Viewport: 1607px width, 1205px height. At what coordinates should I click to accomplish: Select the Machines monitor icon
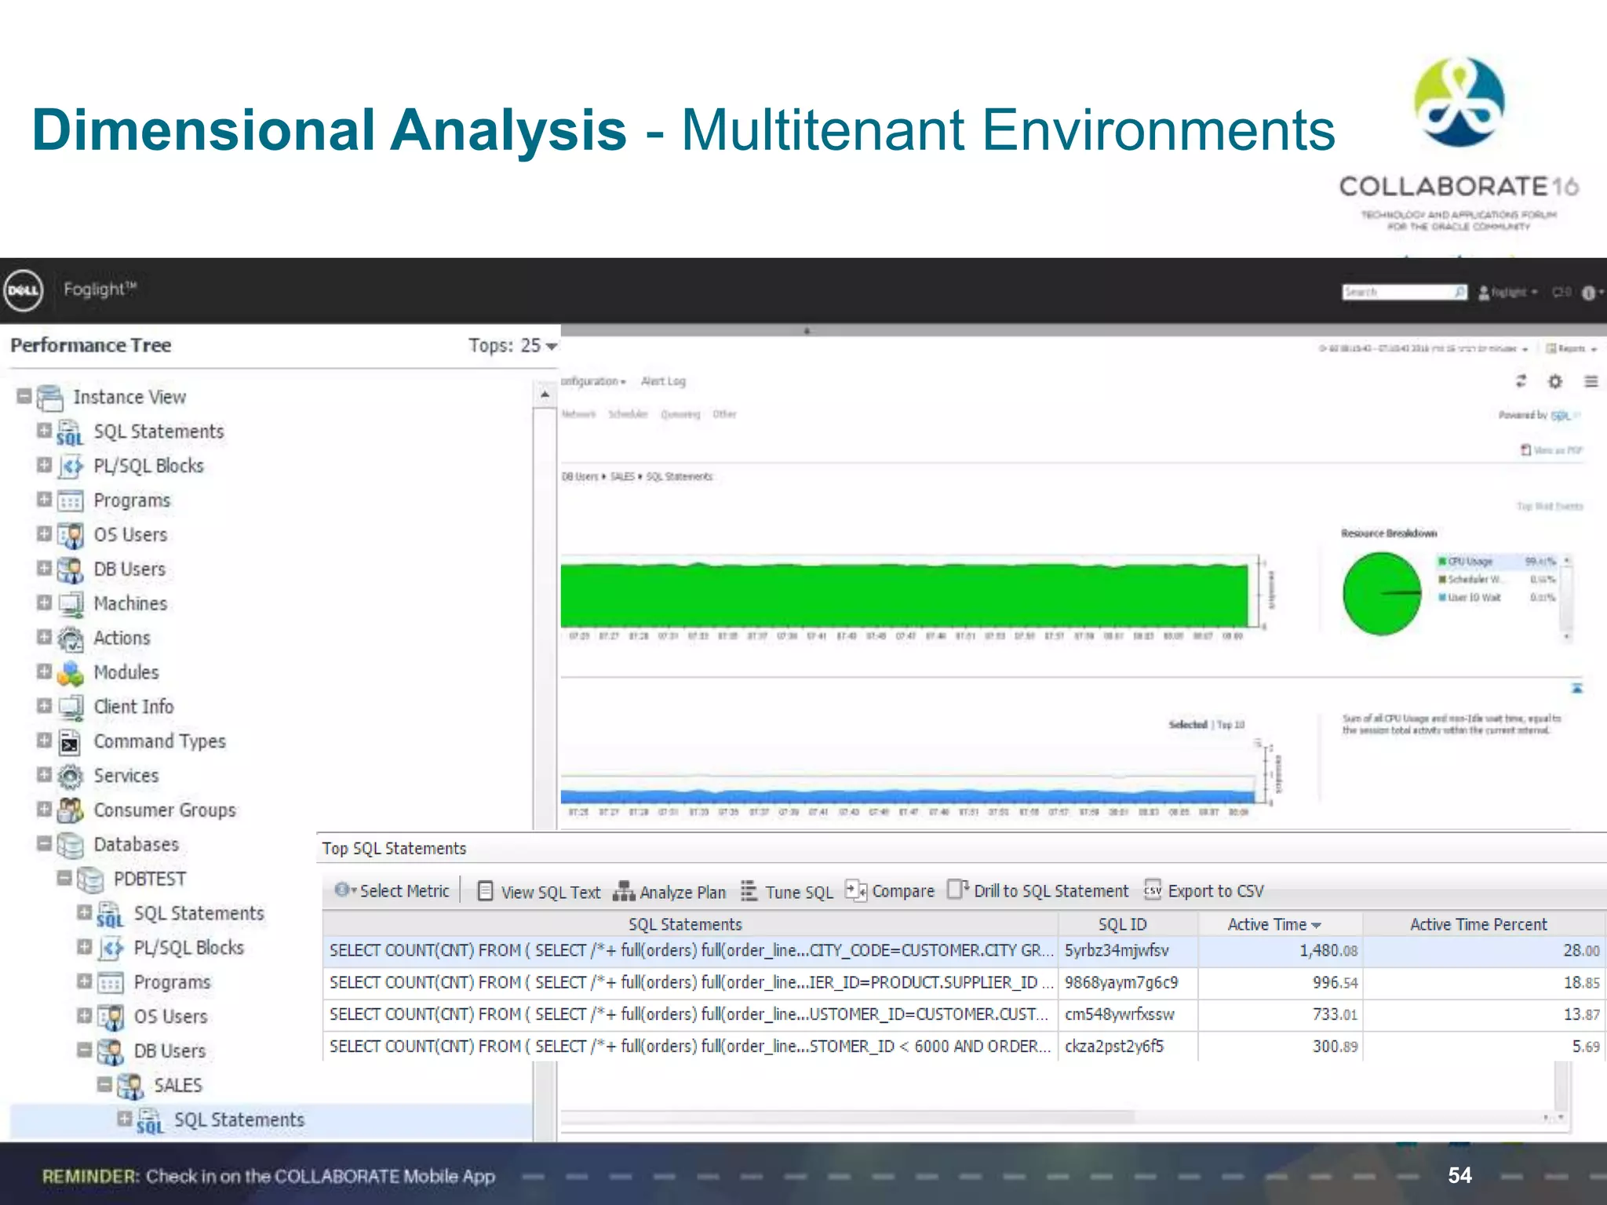70,604
